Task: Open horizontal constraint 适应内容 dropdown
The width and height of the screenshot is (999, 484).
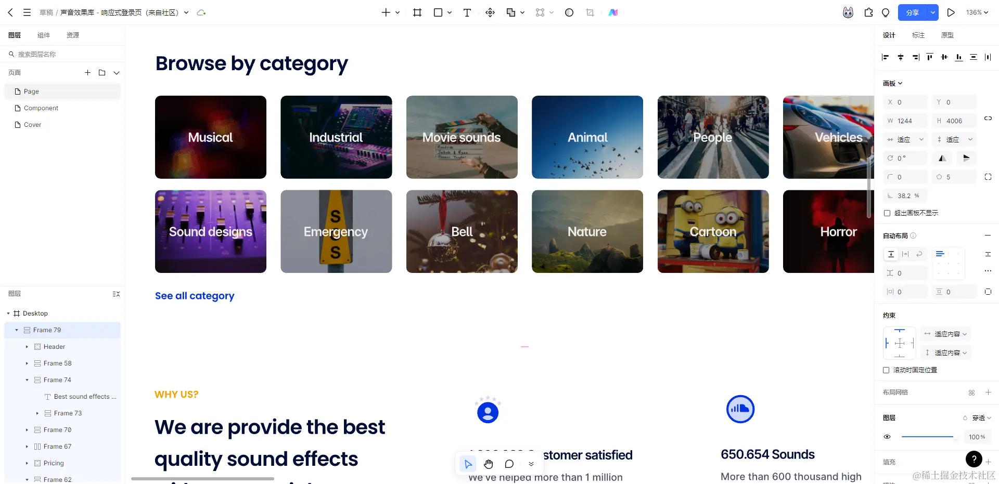Action: 946,334
